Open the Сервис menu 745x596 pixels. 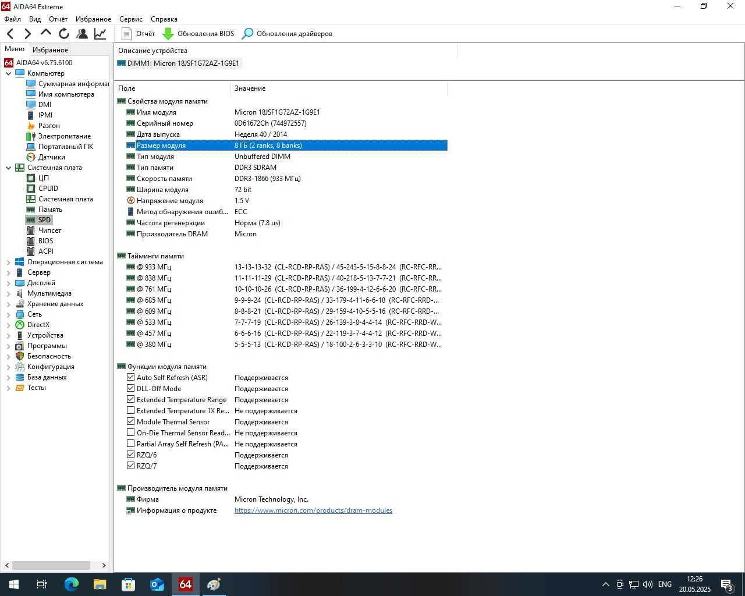click(x=131, y=19)
